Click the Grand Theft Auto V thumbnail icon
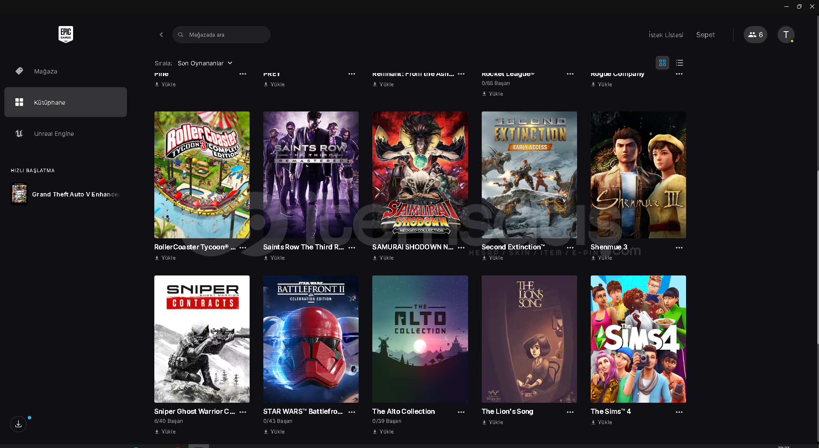 (19, 194)
